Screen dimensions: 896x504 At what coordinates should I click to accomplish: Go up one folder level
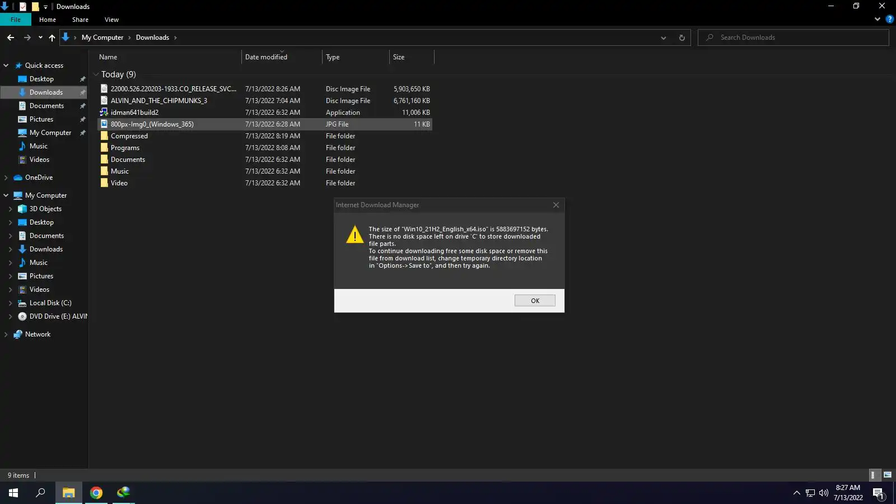tap(52, 38)
